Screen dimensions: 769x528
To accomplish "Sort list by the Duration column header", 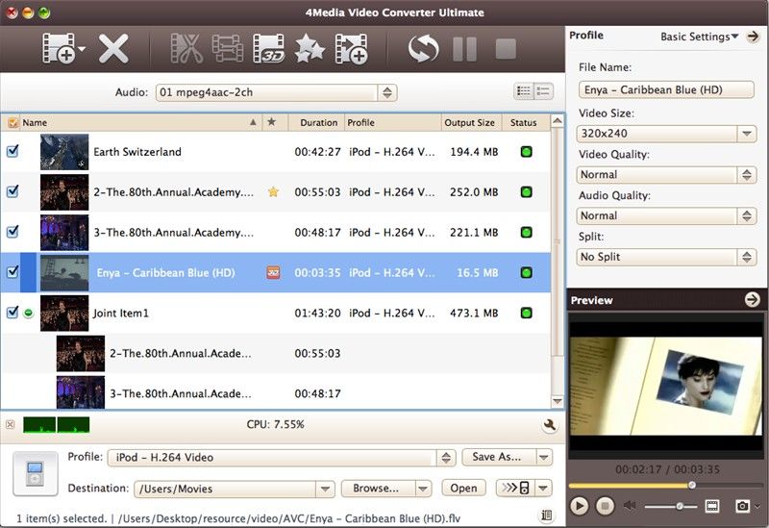I will click(x=318, y=122).
